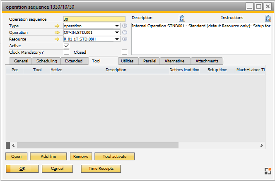Click the Time Receipts button
The height and width of the screenshot is (181, 275).
[101, 169]
